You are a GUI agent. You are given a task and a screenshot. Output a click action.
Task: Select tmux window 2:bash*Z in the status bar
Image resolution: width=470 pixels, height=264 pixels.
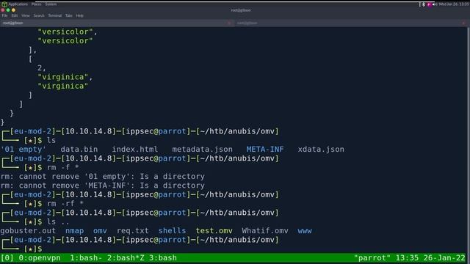[x=126, y=257]
